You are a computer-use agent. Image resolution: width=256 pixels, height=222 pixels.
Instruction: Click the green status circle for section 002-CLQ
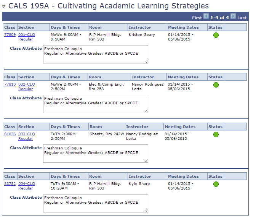(x=216, y=85)
